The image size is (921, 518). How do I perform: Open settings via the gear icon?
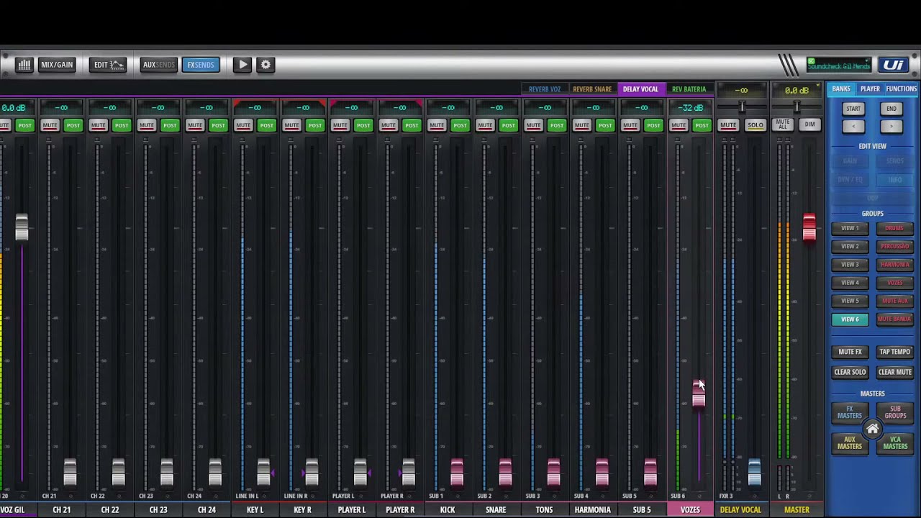266,65
